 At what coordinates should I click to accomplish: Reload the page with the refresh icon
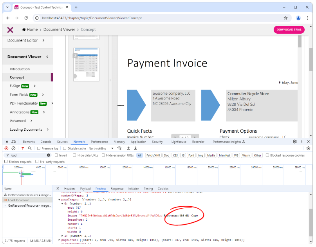26,18
